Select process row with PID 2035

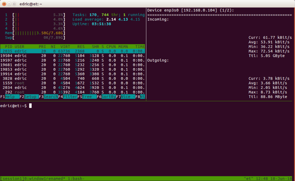click(73, 51)
